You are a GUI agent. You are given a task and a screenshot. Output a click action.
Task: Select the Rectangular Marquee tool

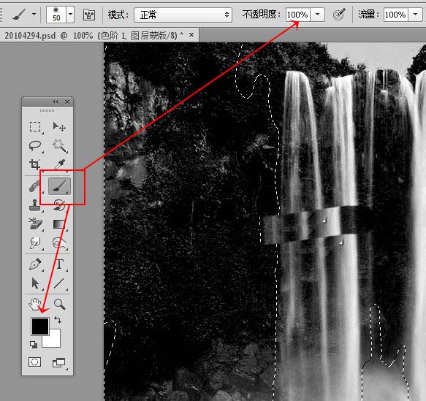35,127
